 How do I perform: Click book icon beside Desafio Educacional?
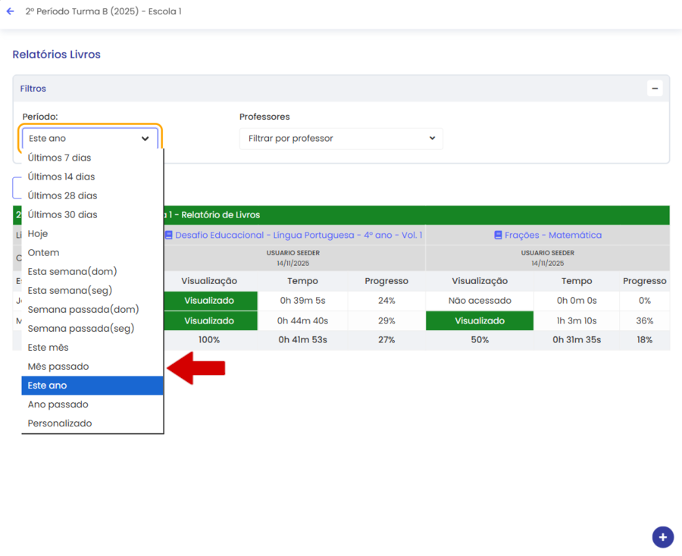tap(169, 236)
